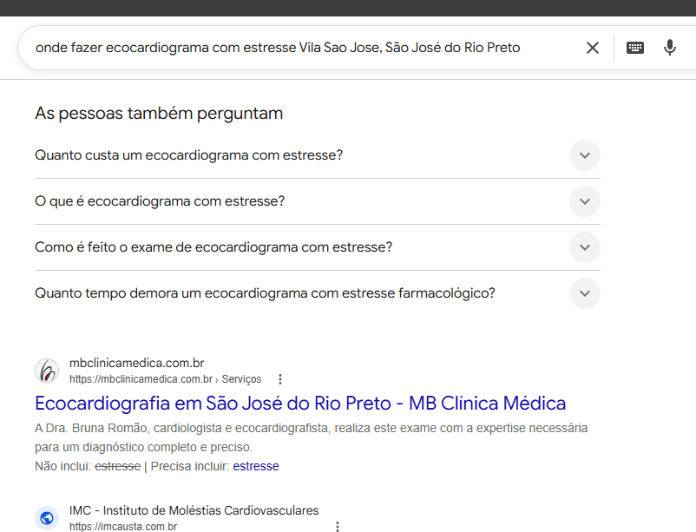Open options menu for IMC result
The height and width of the screenshot is (532, 696).
click(x=338, y=527)
